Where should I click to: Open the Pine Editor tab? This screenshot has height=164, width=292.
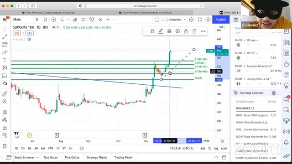pos(72,158)
